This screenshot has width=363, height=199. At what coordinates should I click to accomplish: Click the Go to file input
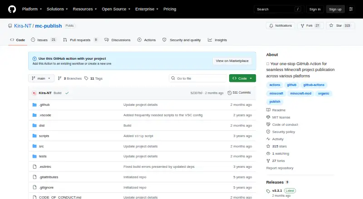[x=198, y=79]
